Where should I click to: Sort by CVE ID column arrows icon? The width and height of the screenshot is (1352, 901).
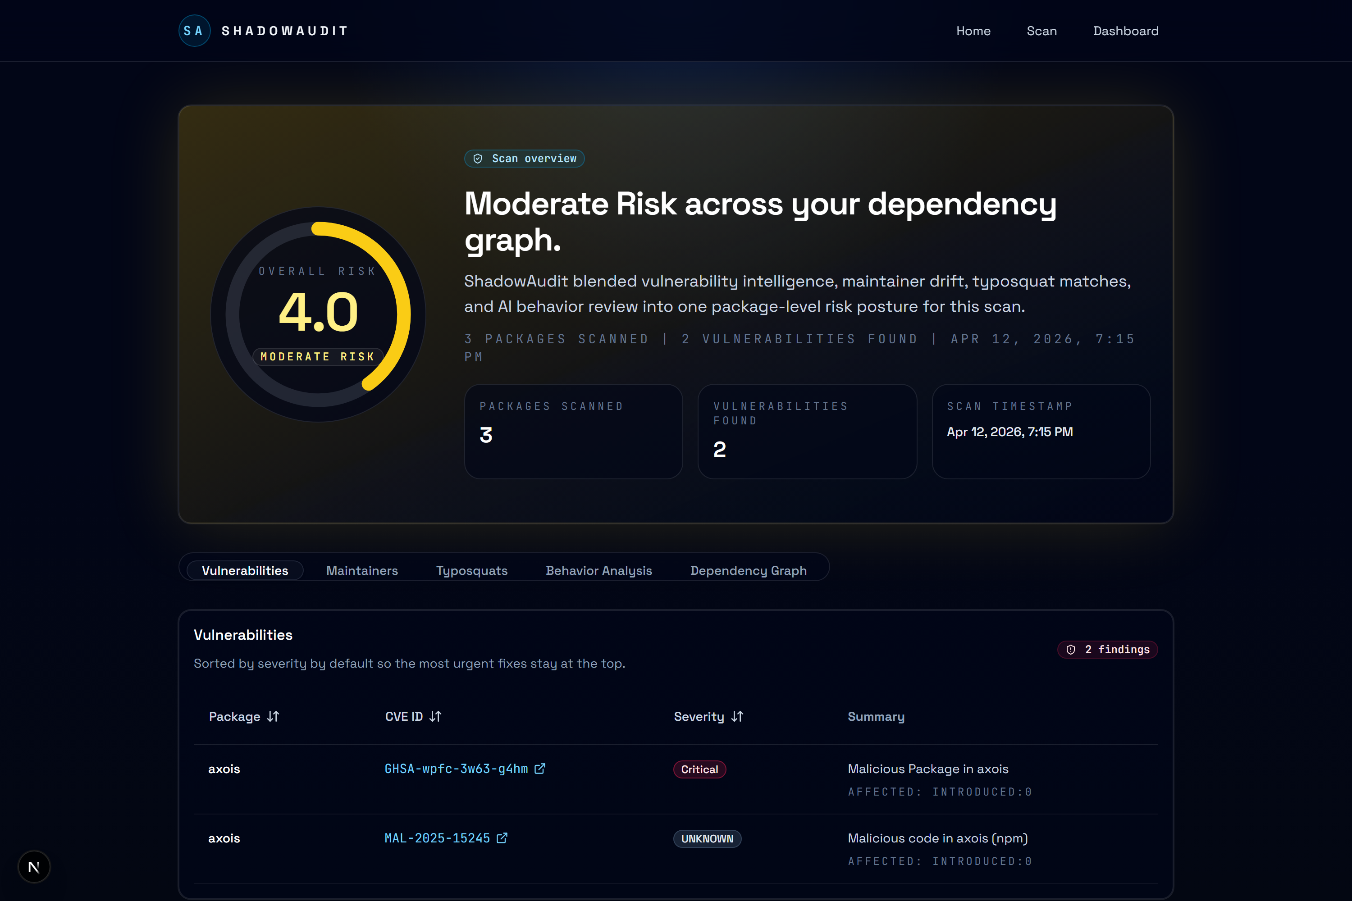click(x=435, y=717)
